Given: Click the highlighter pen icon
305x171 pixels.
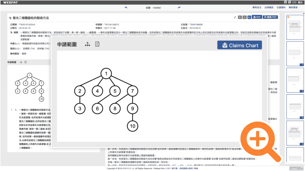Looking at the screenshot, I should [x=235, y=17].
